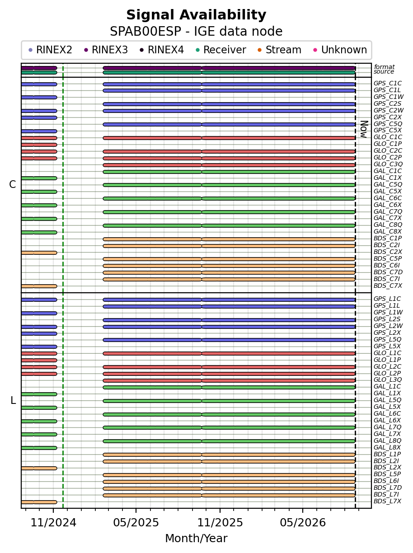Image resolution: width=413 pixels, height=553 pixels.
Task: Click the BDS_L7D row label
Action: click(387, 488)
